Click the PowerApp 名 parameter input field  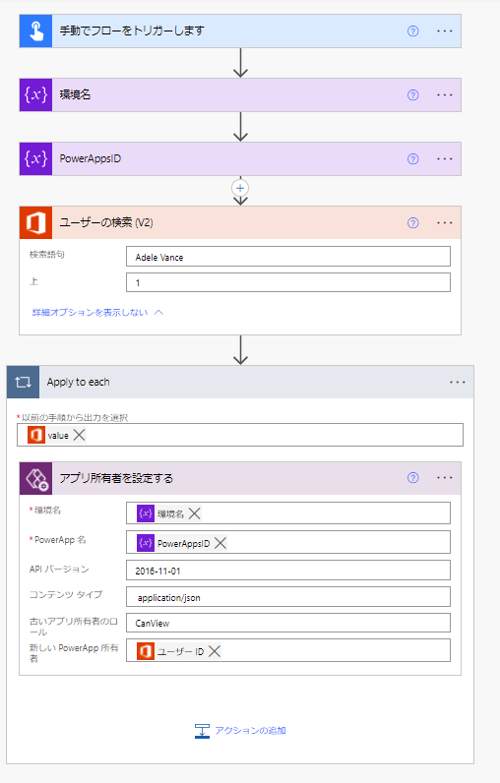(288, 543)
